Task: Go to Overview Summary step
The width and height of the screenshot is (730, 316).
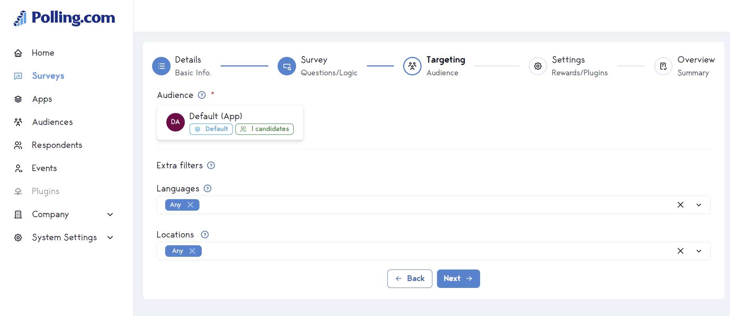Action: (685, 66)
